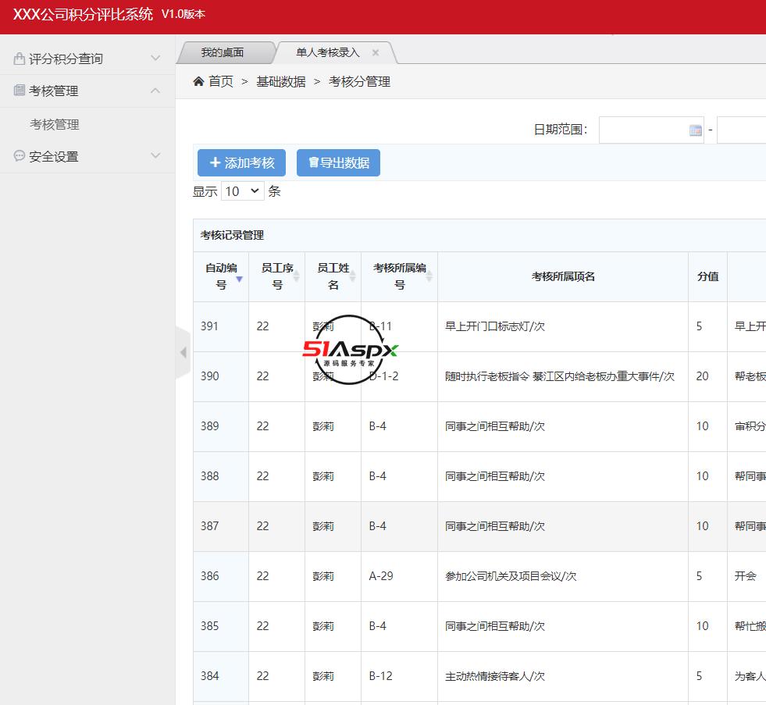Click the 导出数据 button
Screen dimensions: 766x705
pos(338,162)
